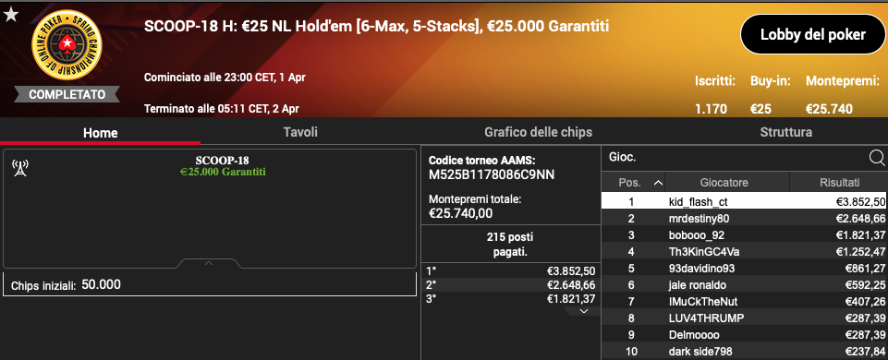This screenshot has width=888, height=360.
Task: Click the Gioc. search field
Action: point(736,158)
